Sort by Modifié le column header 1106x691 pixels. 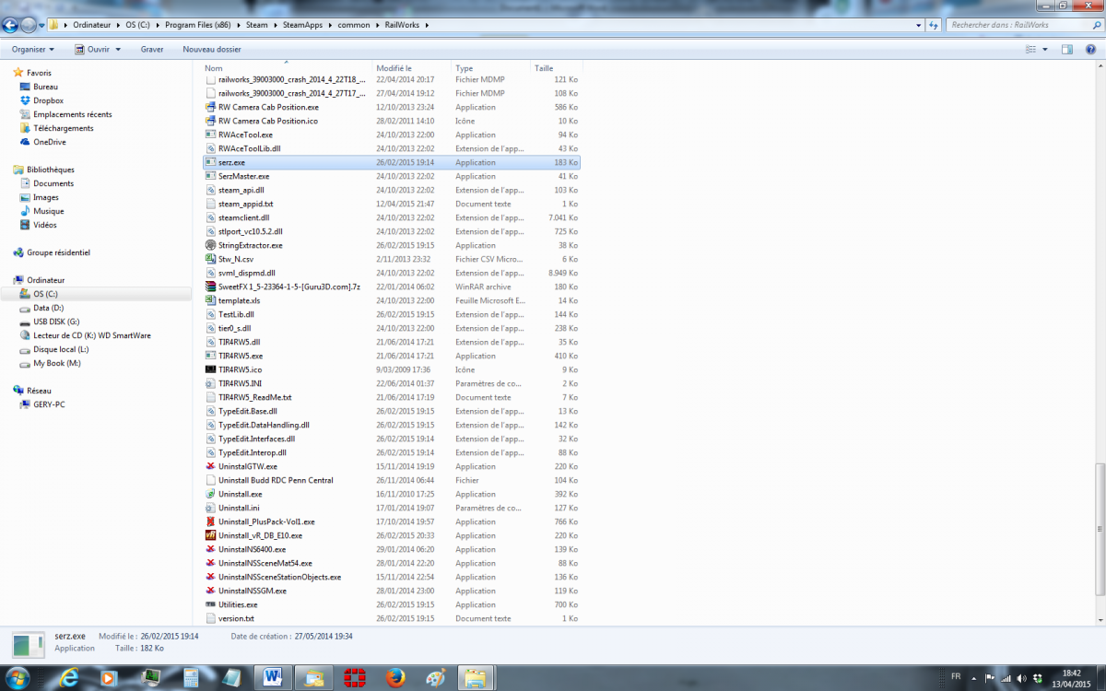point(412,68)
